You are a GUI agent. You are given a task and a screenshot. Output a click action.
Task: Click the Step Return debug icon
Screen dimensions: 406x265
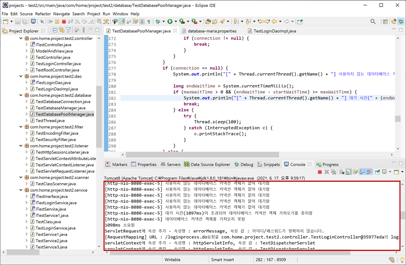pyautogui.click(x=92, y=21)
